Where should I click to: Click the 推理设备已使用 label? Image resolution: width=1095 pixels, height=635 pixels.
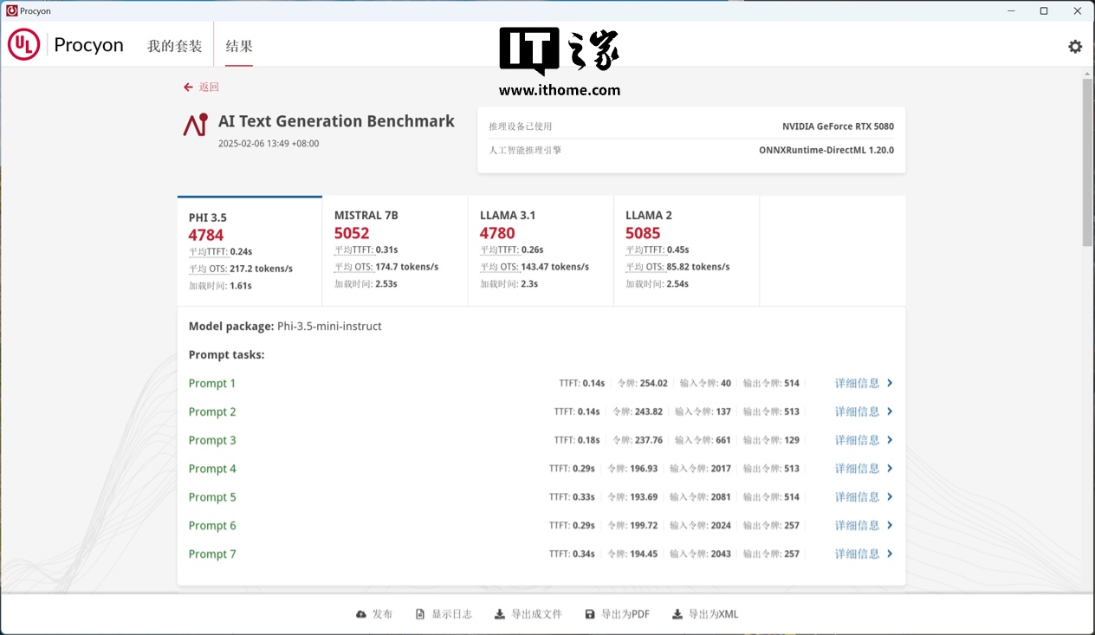click(520, 126)
